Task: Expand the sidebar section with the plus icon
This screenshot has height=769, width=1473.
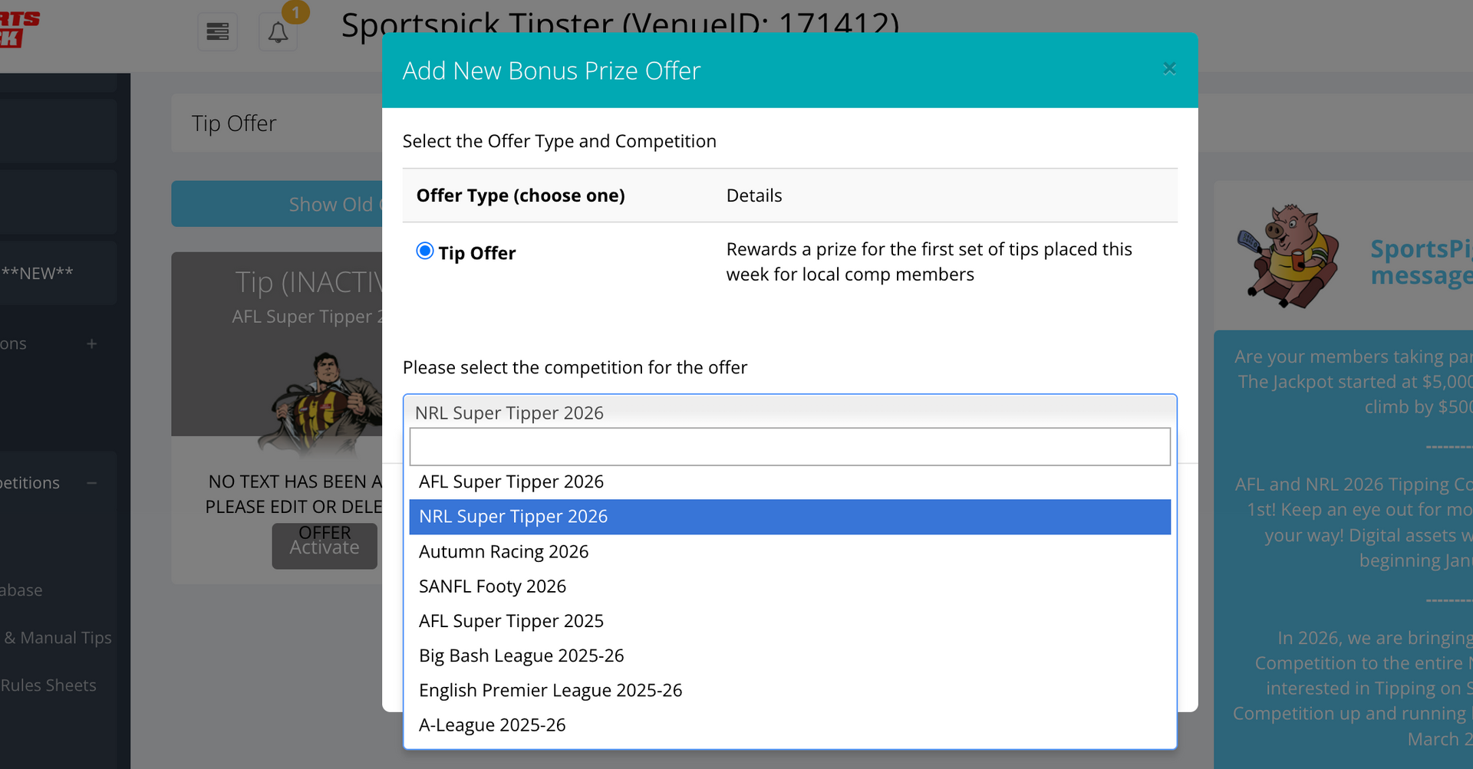Action: click(x=92, y=343)
